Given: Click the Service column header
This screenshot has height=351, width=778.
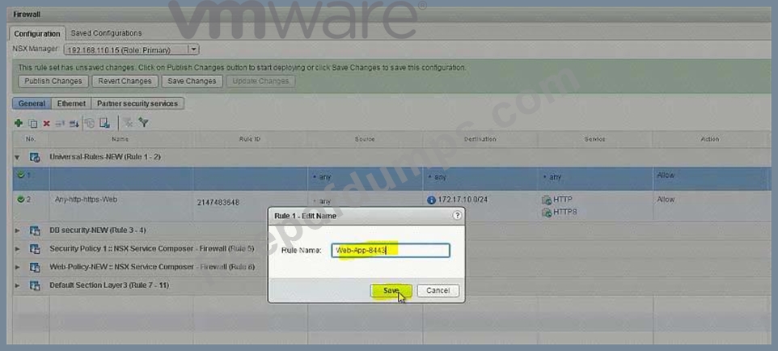Looking at the screenshot, I should point(595,139).
